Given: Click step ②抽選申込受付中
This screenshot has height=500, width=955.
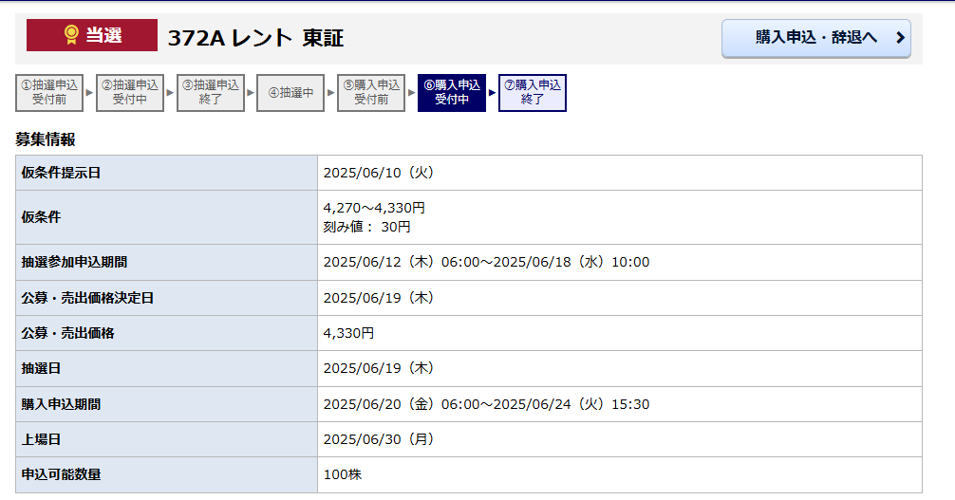Looking at the screenshot, I should pyautogui.click(x=130, y=93).
